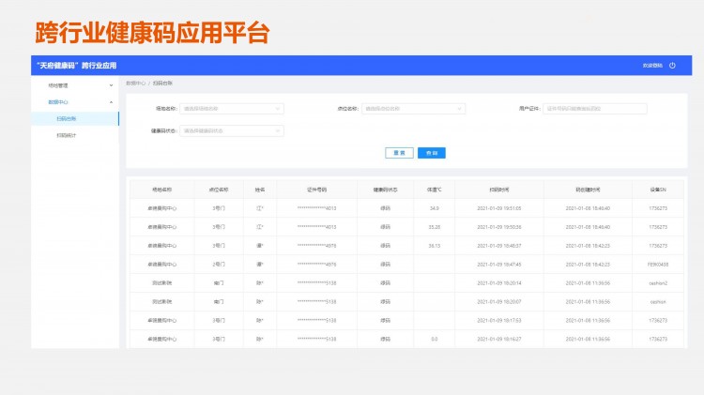Click scan time 2021-01-09 18:17:53
Screen dimensions: 704x395
(x=499, y=321)
